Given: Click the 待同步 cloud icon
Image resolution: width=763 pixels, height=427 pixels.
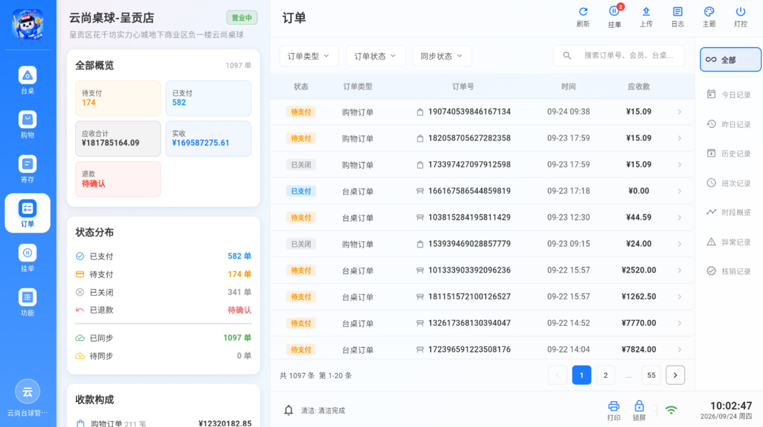Looking at the screenshot, I should point(80,356).
